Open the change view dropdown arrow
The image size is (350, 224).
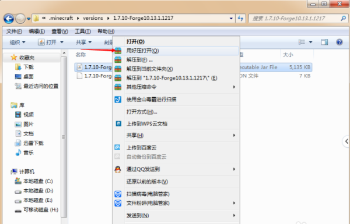[x=310, y=42]
